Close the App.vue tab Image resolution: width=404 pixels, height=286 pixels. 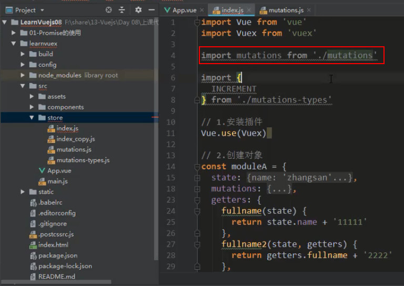point(202,10)
